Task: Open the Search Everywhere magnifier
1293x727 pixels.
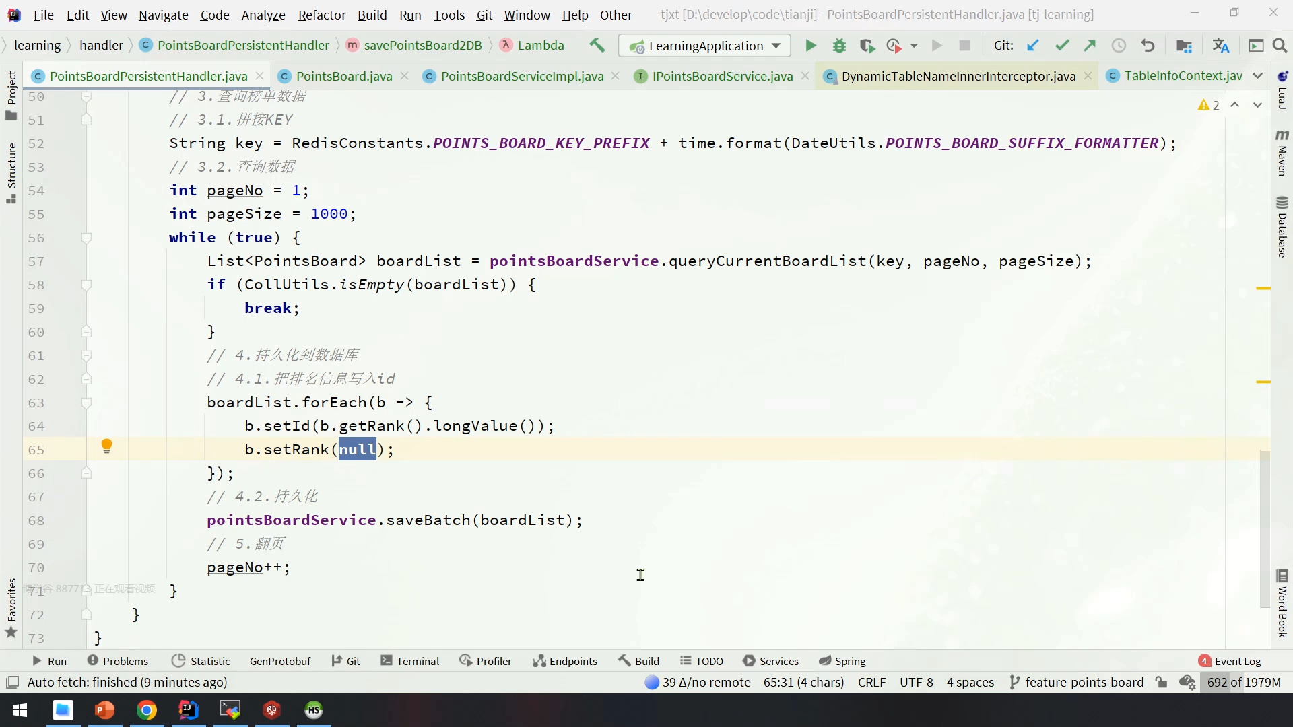Action: 1280,46
